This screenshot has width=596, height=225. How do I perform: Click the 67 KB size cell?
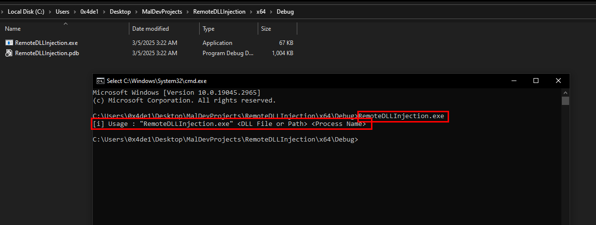coord(286,43)
